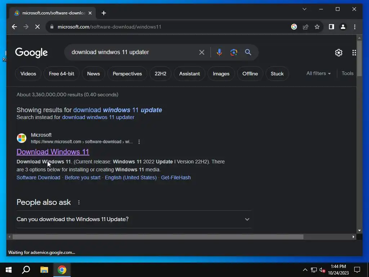Select the Stuck filter chip
This screenshot has width=369, height=277.
277,74
